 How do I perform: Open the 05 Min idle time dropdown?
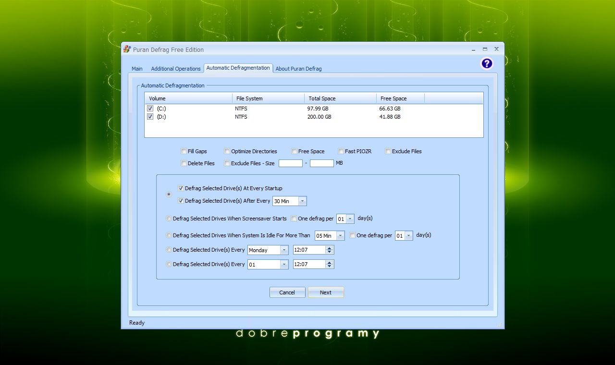click(340, 236)
